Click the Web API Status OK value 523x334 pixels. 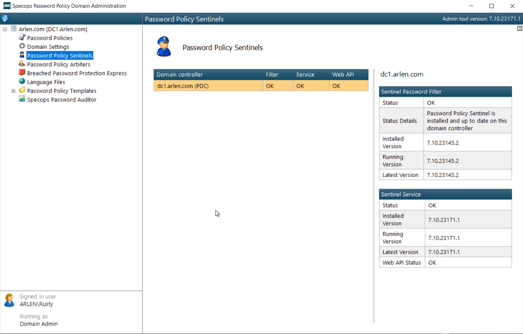[432, 262]
